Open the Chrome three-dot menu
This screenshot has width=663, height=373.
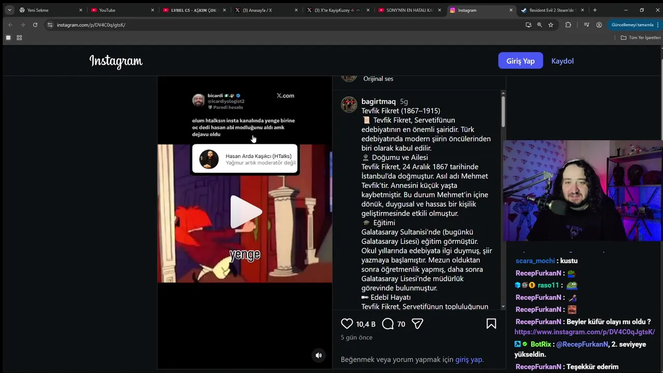click(x=658, y=24)
